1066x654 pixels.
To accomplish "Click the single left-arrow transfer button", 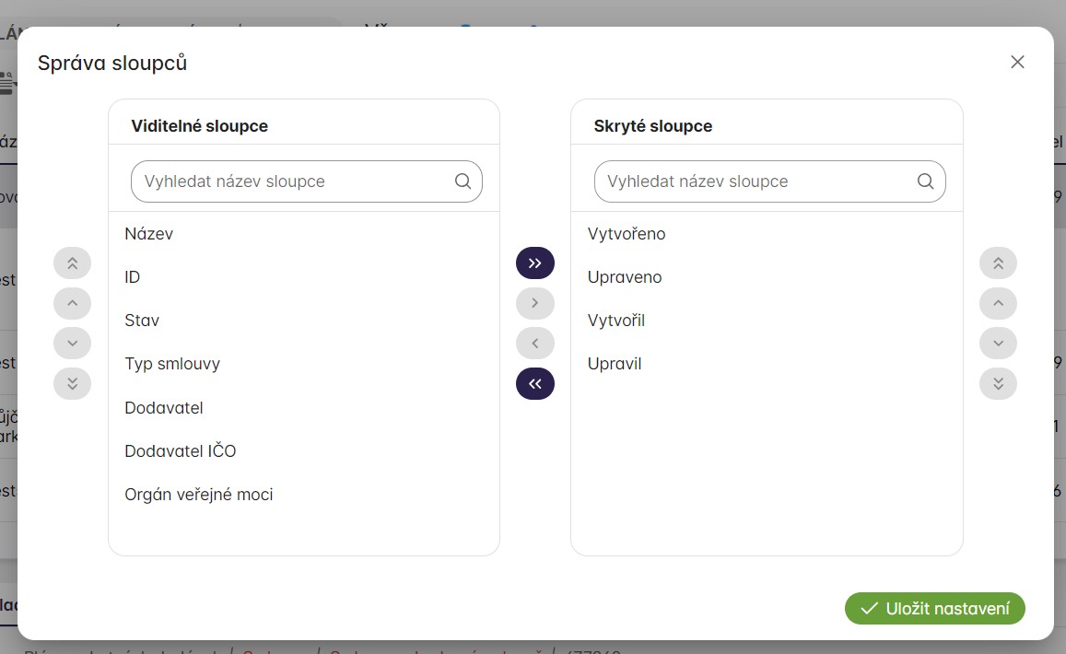I will 535,344.
